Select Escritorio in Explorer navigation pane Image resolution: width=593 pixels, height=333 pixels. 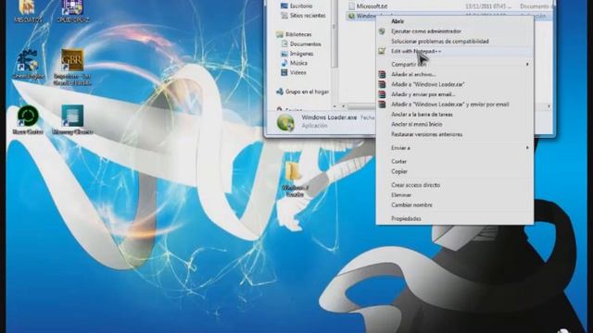[296, 6]
